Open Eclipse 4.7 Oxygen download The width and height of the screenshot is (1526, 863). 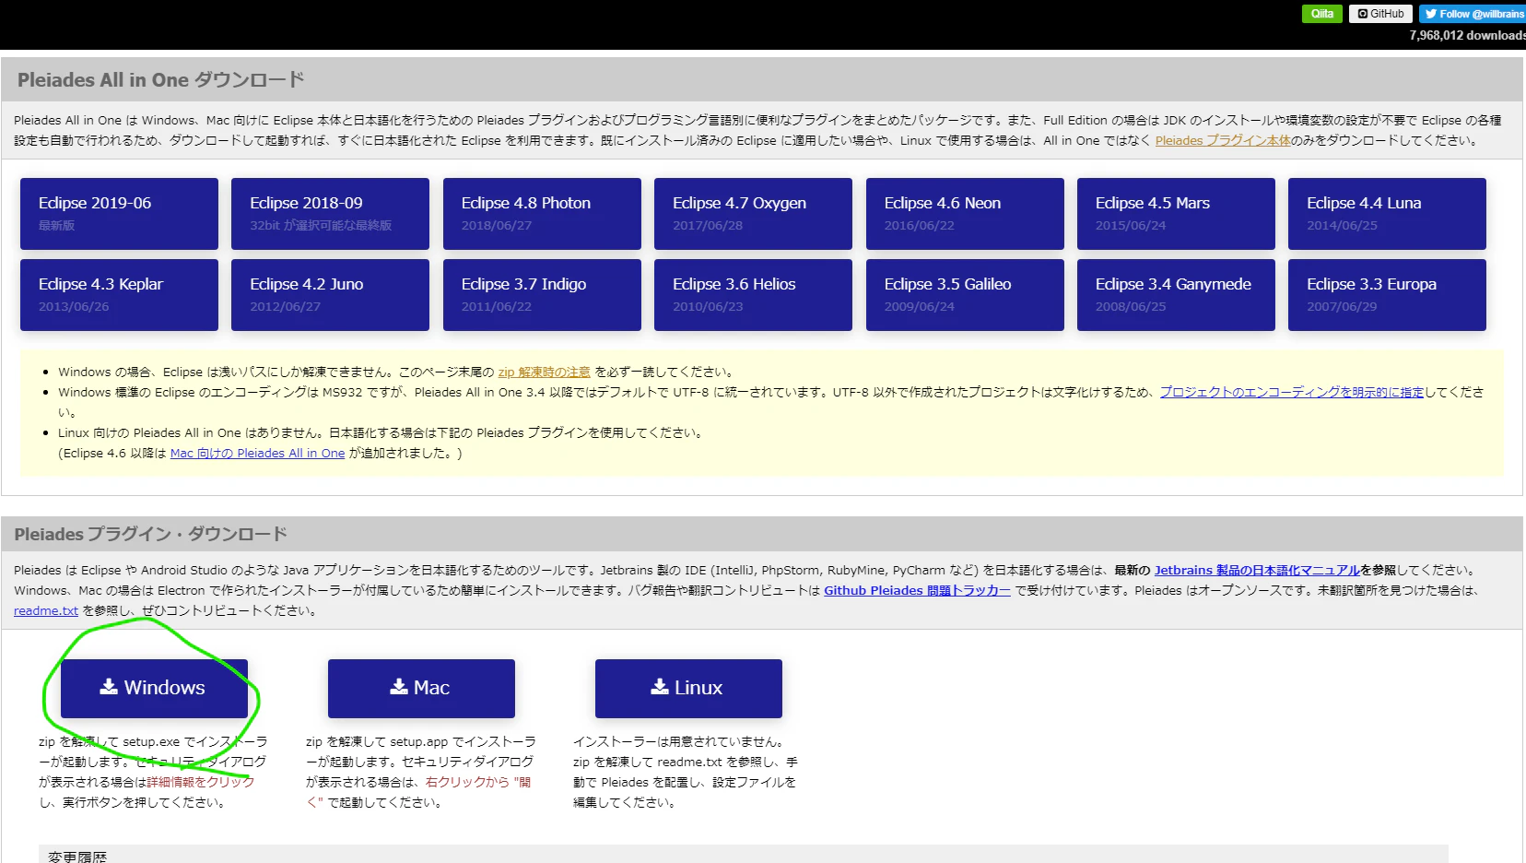tap(753, 214)
